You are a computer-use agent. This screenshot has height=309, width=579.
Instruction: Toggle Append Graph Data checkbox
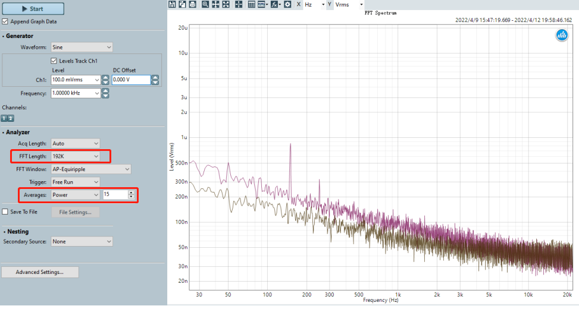(x=5, y=21)
